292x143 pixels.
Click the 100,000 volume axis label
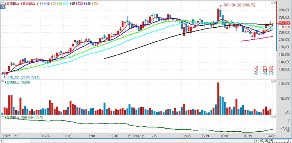[285, 84]
